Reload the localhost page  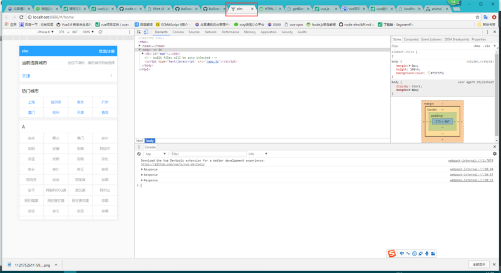click(x=21, y=17)
